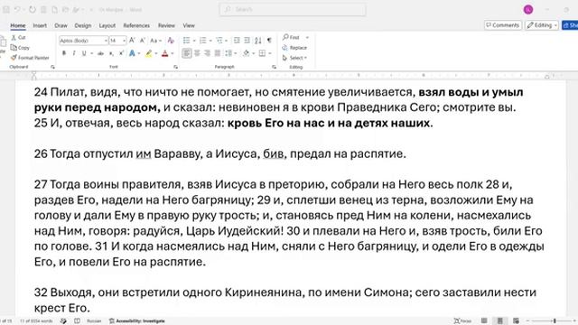578x325 pixels.
Task: Open text effects and typography
Action: 132,53
